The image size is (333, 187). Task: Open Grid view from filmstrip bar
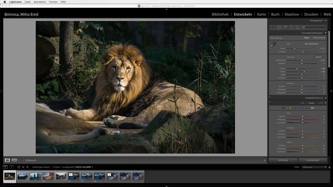pos(19,167)
